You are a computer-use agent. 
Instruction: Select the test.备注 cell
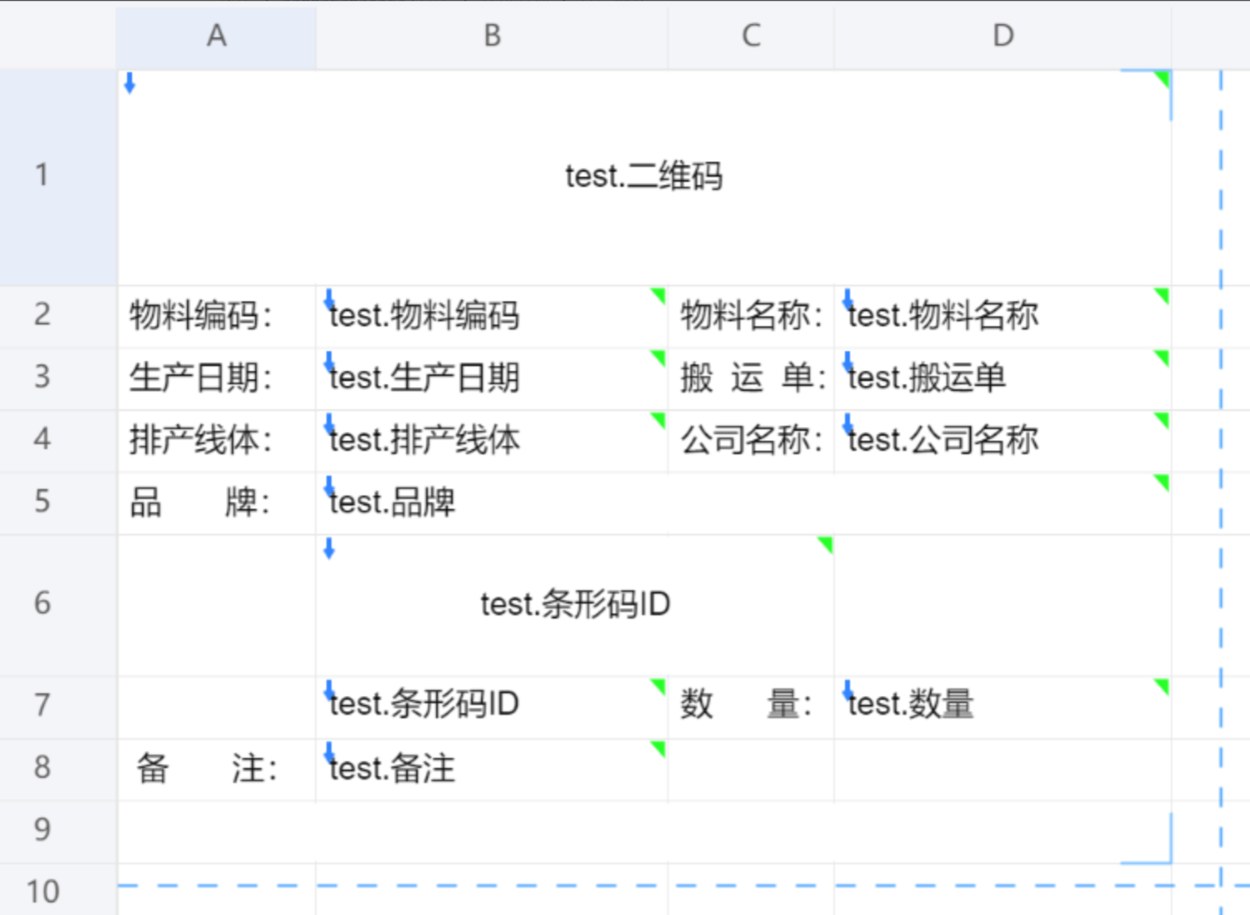492,769
